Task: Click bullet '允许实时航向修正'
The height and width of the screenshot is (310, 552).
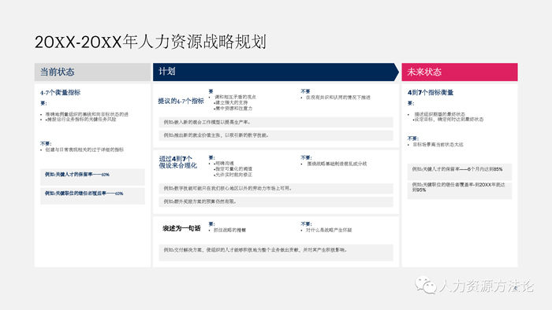Action: pos(234,175)
